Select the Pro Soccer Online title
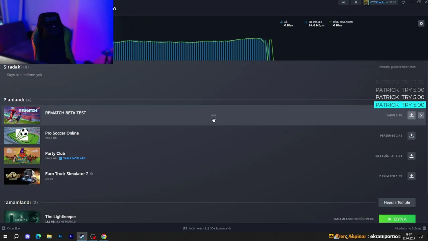 62,133
